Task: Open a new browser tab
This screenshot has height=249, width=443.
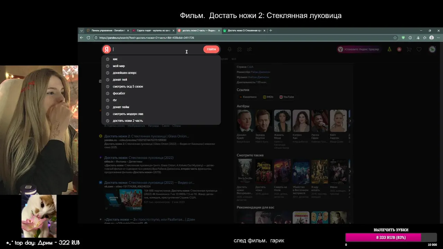Action: pyautogui.click(x=271, y=30)
